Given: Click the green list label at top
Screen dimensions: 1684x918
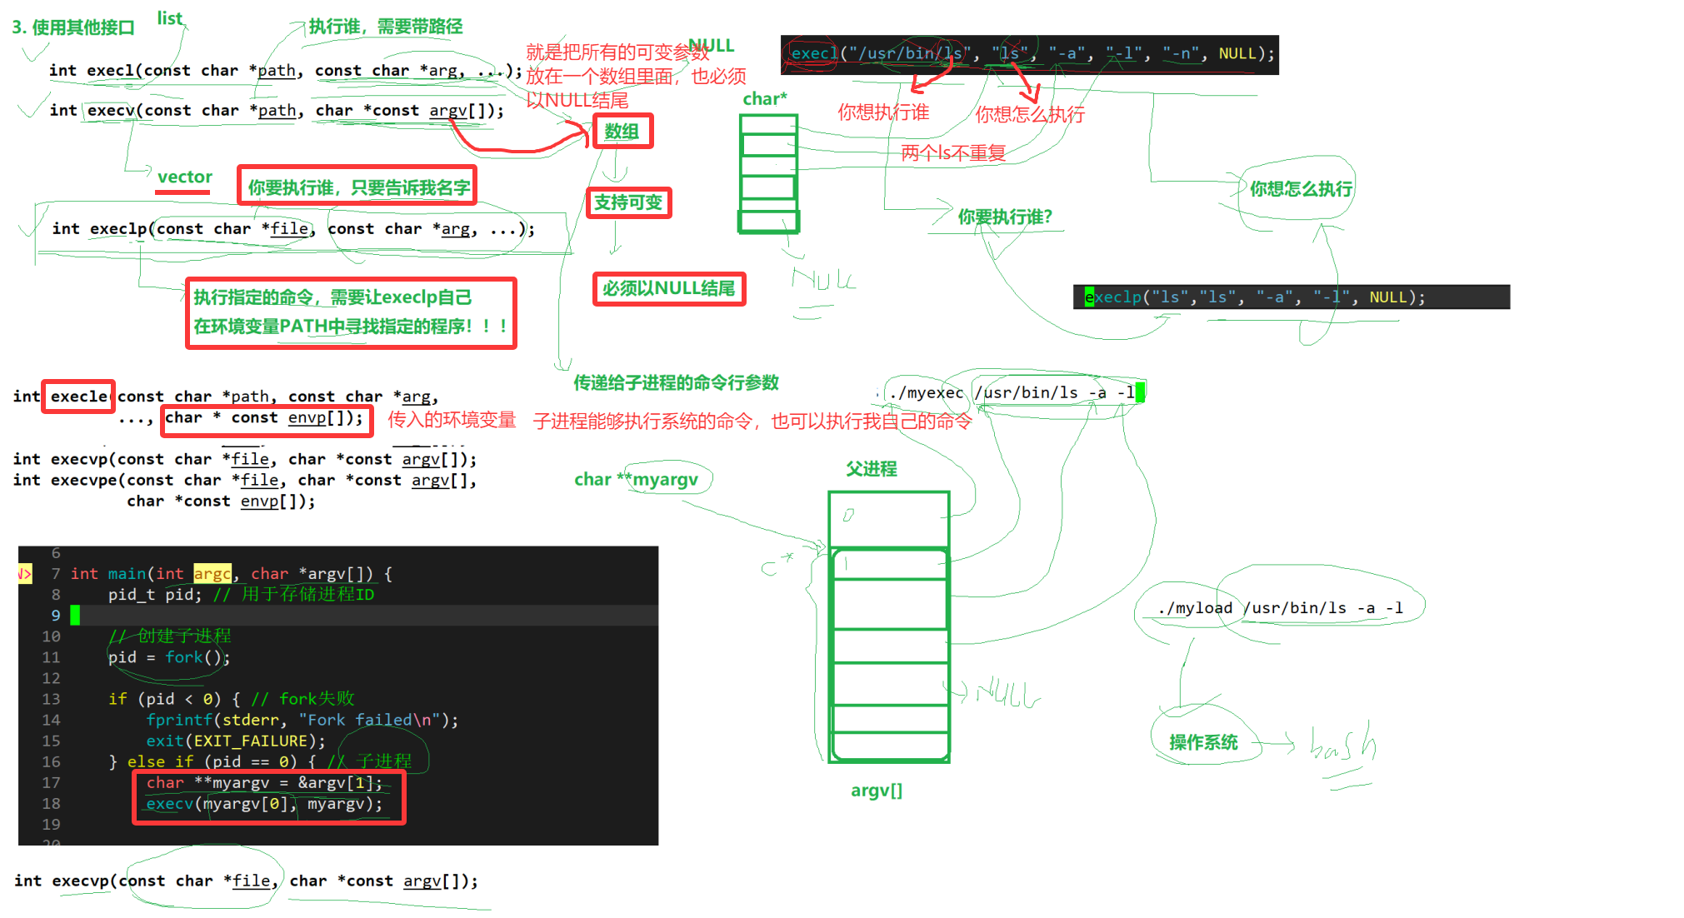Looking at the screenshot, I should [169, 18].
